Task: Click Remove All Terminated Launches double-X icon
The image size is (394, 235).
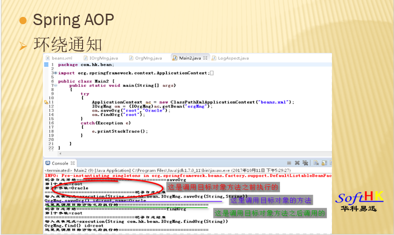Action: pyautogui.click(x=305, y=163)
